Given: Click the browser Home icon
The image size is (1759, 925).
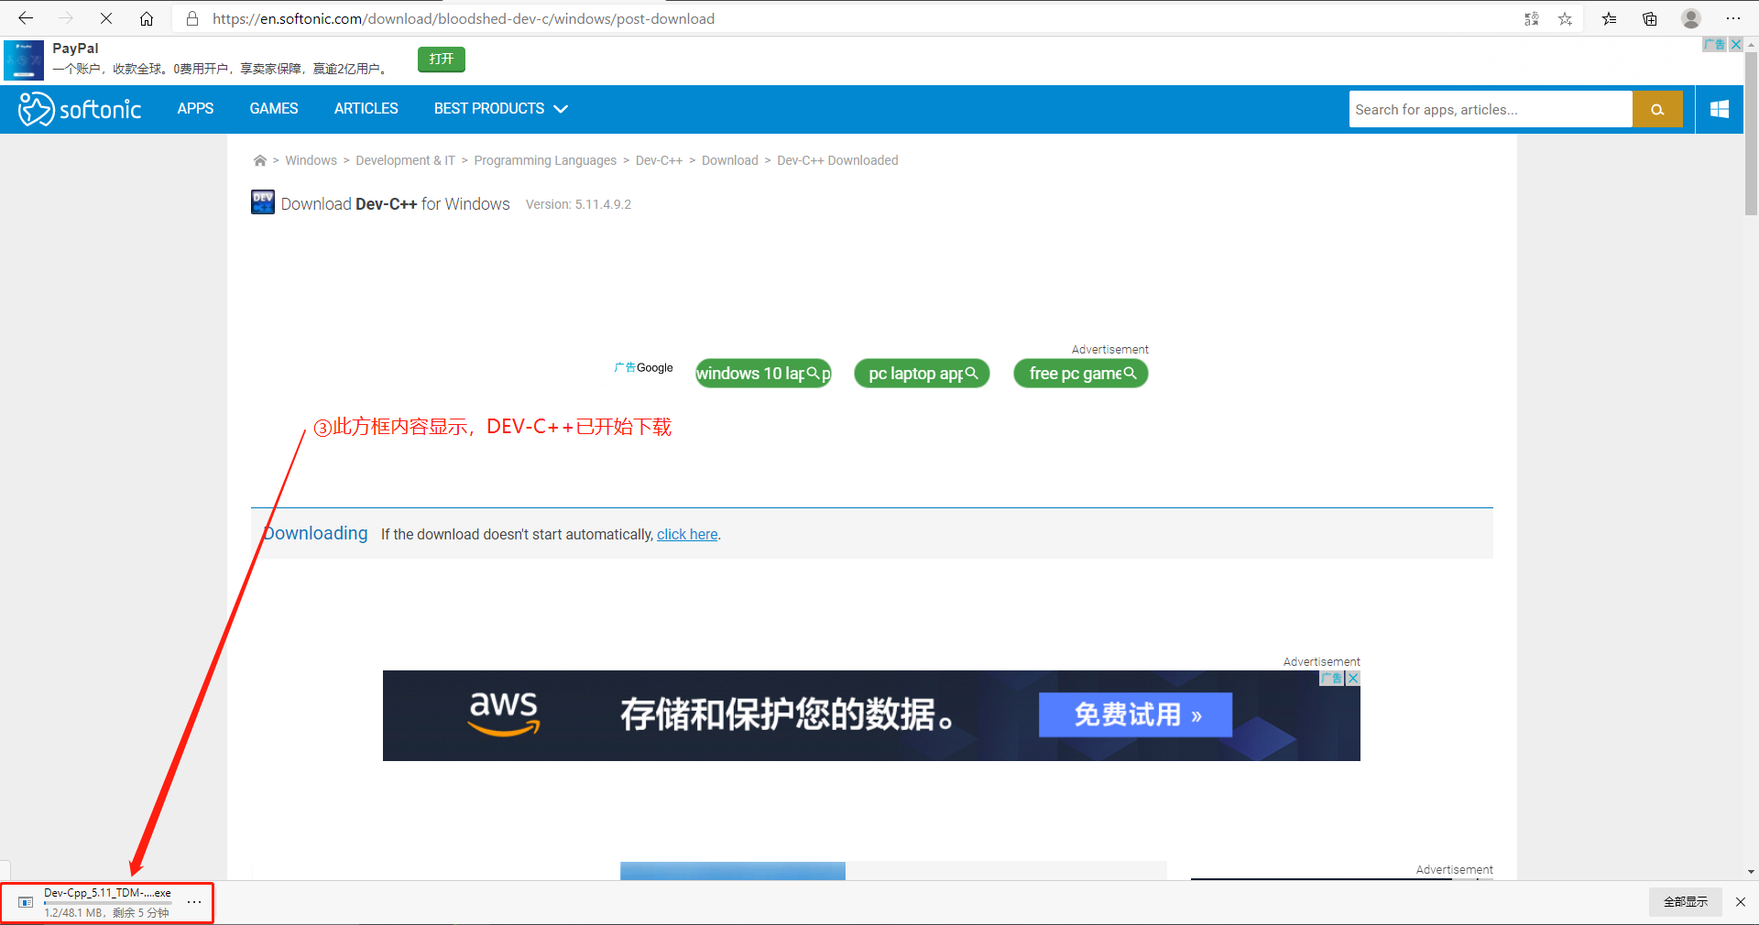Looking at the screenshot, I should (147, 18).
